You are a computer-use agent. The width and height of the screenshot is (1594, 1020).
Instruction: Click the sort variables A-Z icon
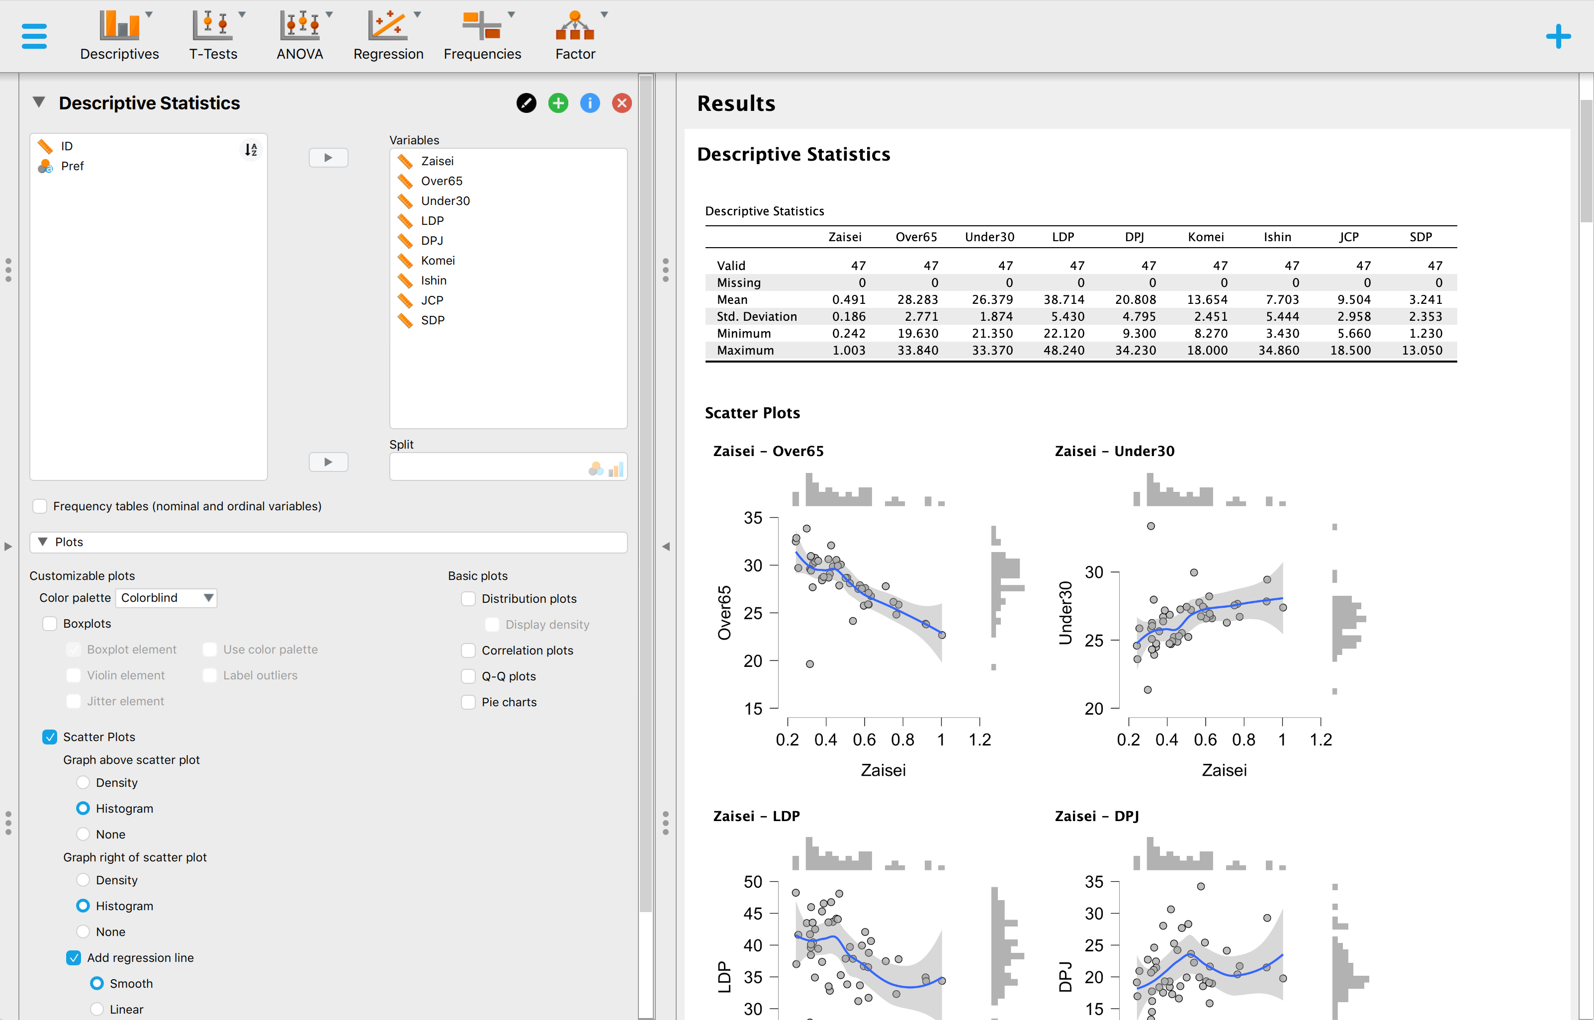[x=250, y=150]
